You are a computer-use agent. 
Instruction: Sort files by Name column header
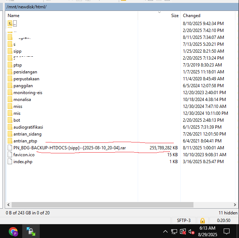click(72, 16)
